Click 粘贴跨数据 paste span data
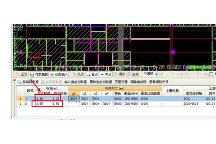This screenshot has height=144, width=216. (51, 82)
